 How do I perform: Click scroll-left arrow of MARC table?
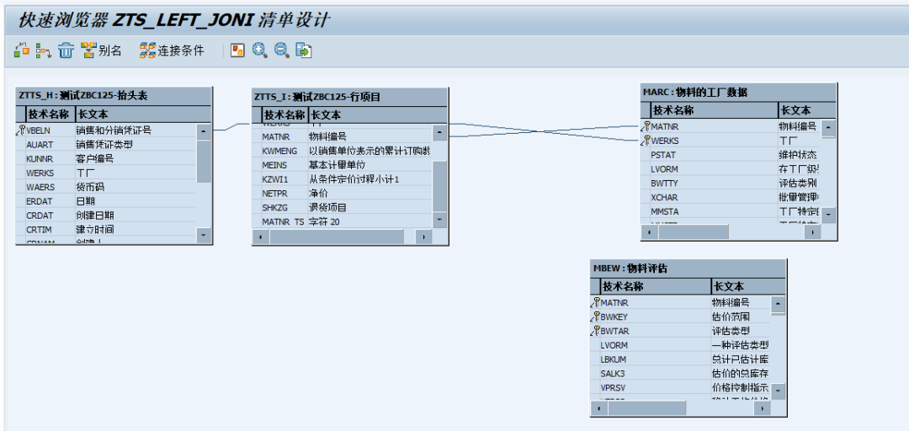650,231
